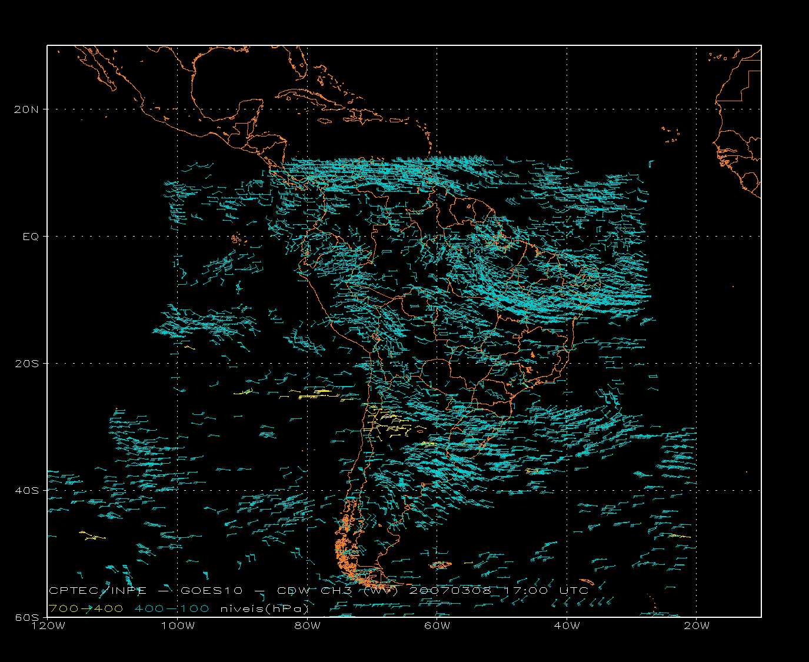This screenshot has height=662, width=809.
Task: Click the 40W longitude label
Action: pos(567,626)
